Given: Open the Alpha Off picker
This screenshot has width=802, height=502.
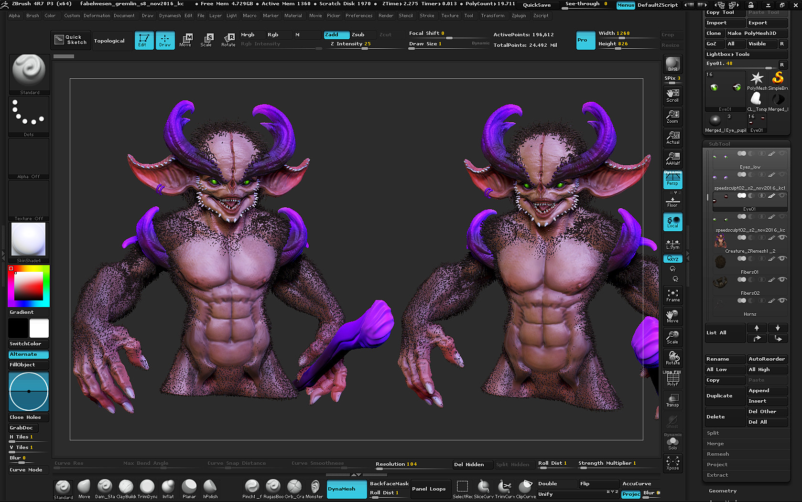Looking at the screenshot, I should (29, 159).
